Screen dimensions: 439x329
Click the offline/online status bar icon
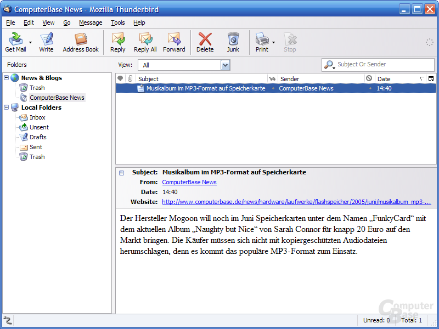point(7,320)
